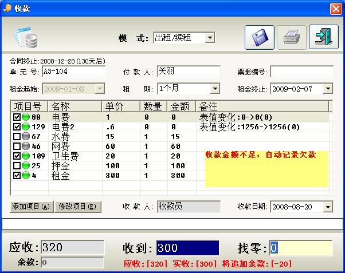Open the 租期 1个月 dropdown
This screenshot has height=273, width=345.
[x=215, y=89]
